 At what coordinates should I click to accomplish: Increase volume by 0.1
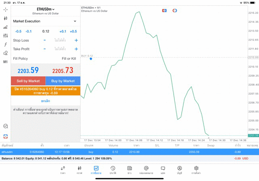coord(63,32)
